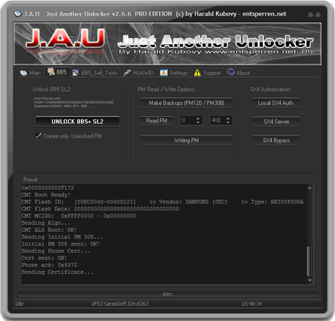335x321 pixels.
Task: Click the '0x0000000000F172' log line
Action: pyautogui.click(x=47, y=188)
